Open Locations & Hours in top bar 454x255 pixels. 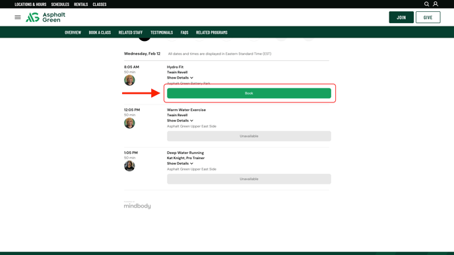(x=30, y=5)
